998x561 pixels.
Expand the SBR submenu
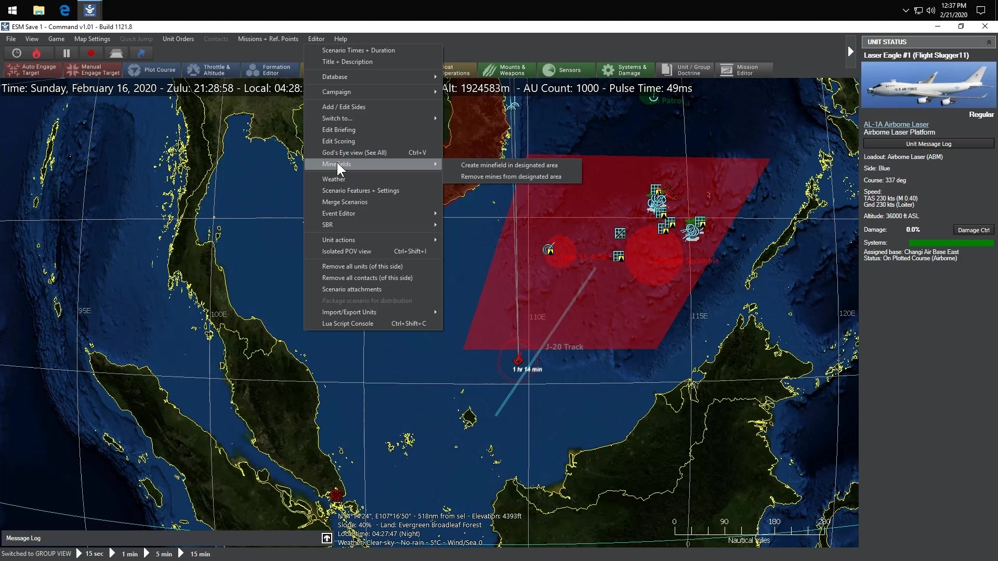tap(373, 225)
